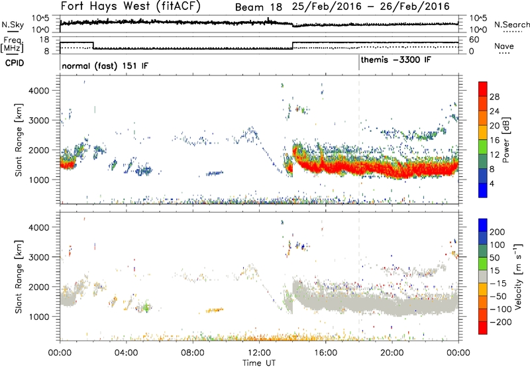This screenshot has width=530, height=367.
Task: Click the 'Nave' legend label
Action: (504, 46)
